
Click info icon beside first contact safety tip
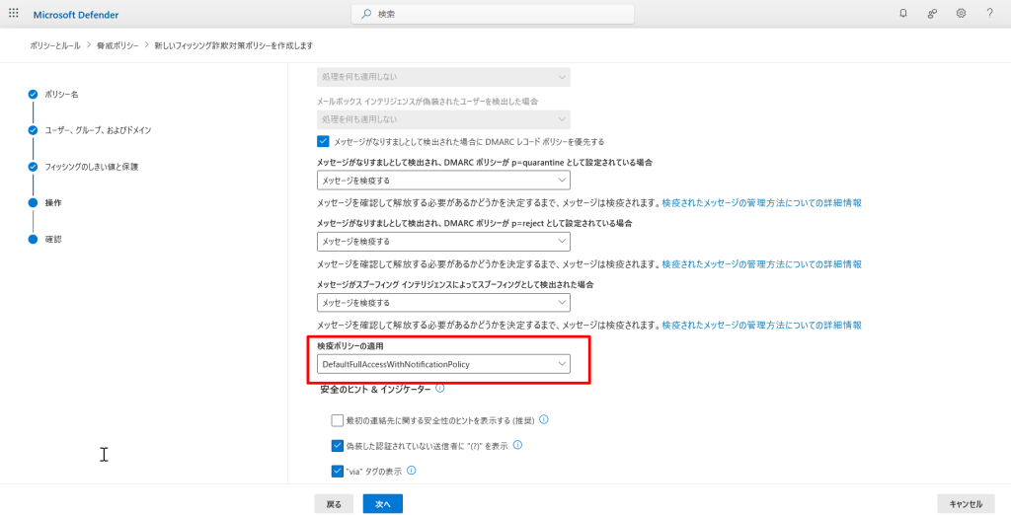pyautogui.click(x=544, y=419)
